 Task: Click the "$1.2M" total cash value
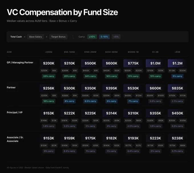pos(177,63)
